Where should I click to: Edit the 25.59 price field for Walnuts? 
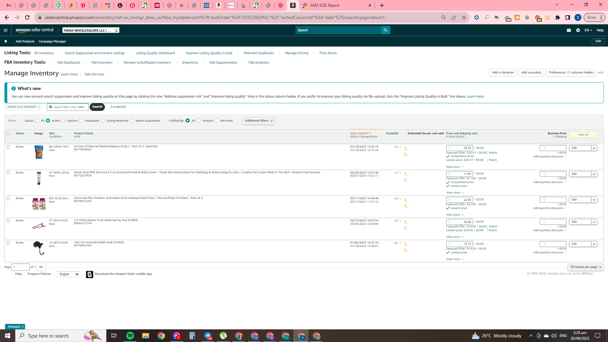459,148
